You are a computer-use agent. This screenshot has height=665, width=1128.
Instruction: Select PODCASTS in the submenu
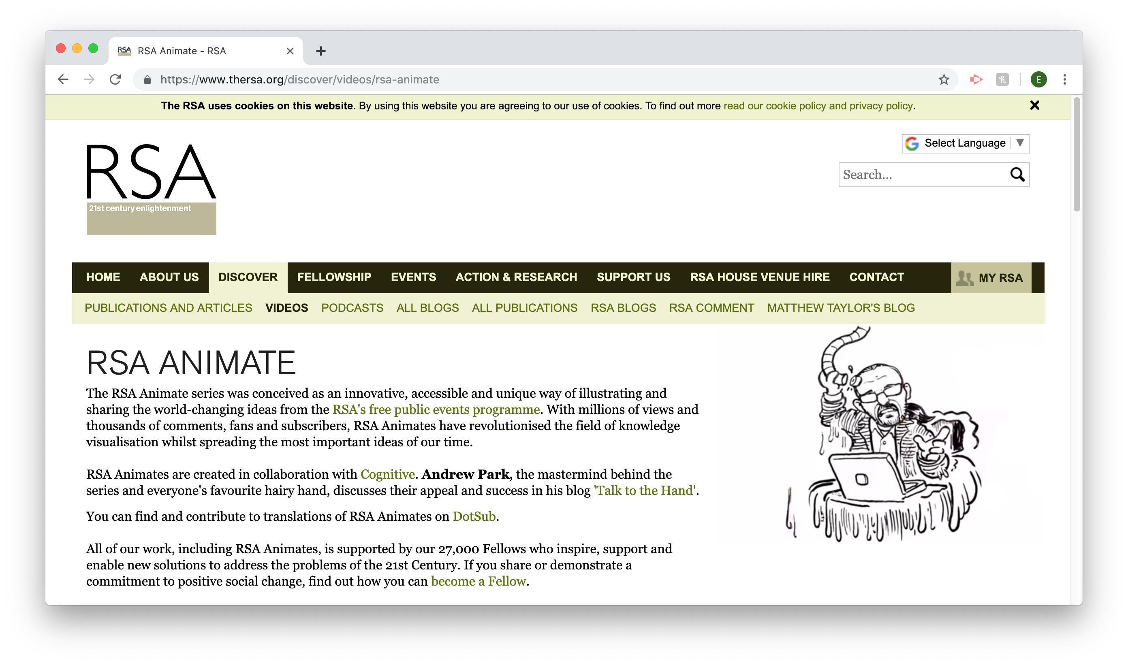(352, 308)
